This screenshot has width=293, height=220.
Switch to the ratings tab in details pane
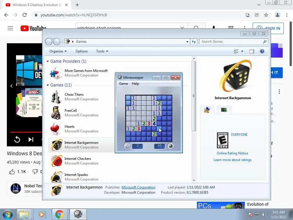pyautogui.click(x=207, y=110)
